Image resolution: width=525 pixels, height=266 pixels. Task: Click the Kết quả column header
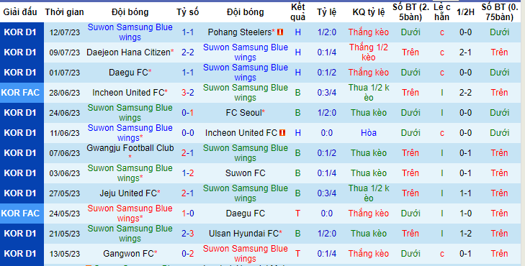(x=298, y=12)
